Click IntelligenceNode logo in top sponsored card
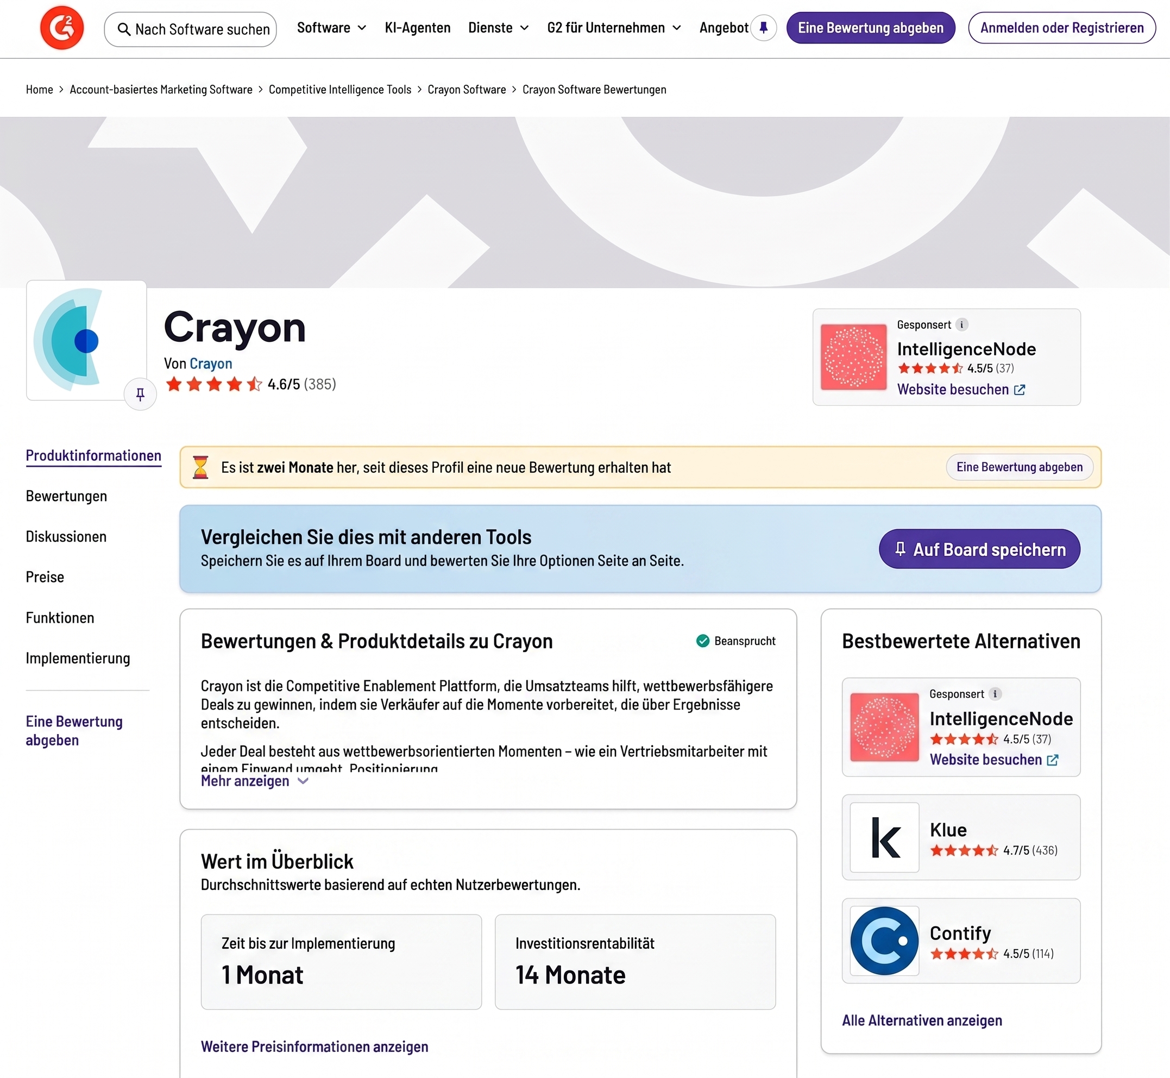Screen dimensions: 1170x1078 click(853, 357)
